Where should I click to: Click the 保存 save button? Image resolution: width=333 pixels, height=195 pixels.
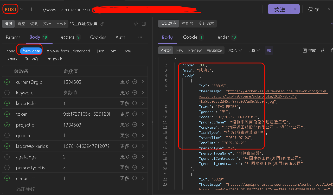coord(313,9)
